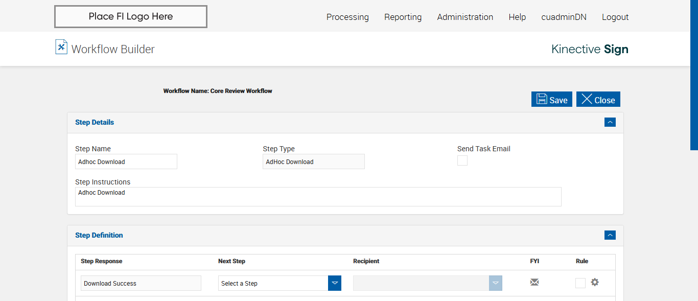Open rule settings gear icon
Screen dimensions: 698x301
595,282
